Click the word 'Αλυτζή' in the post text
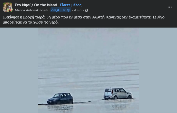Screen dimensions: 177x113 point(99,17)
